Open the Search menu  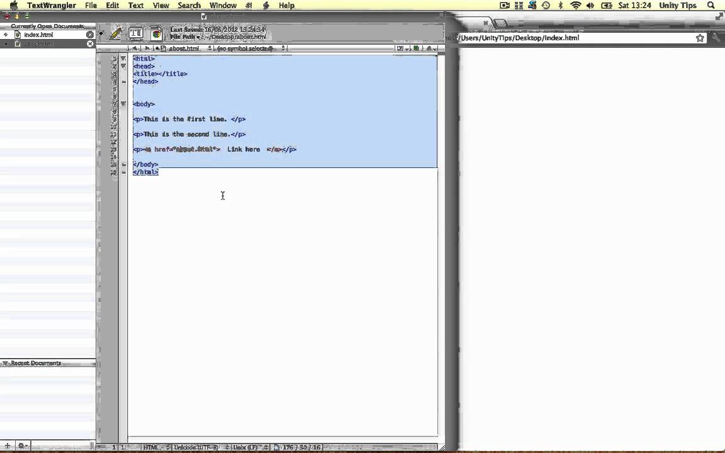point(189,6)
